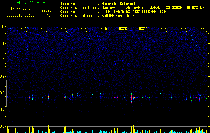Click the strong meteor echo just before 0827

[134, 98]
